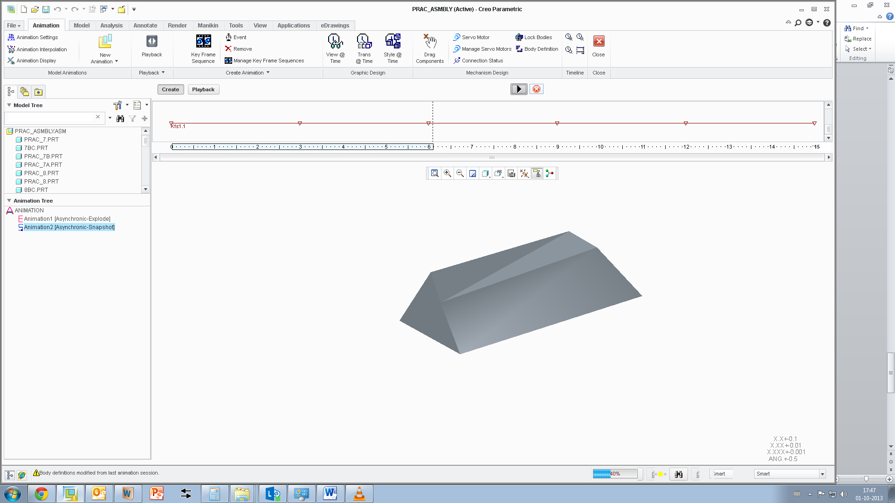Switch to the Model ribbon tab

pos(82,26)
